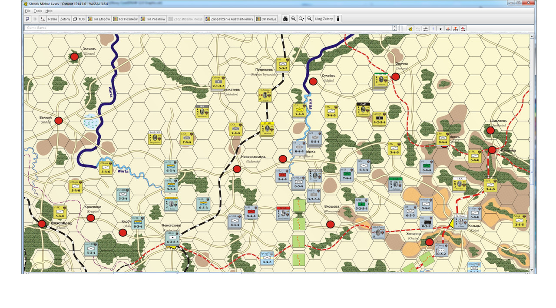Viewport: 556px width, 308px height.
Task: Click the vertical map scrollbar
Action: (x=532, y=153)
